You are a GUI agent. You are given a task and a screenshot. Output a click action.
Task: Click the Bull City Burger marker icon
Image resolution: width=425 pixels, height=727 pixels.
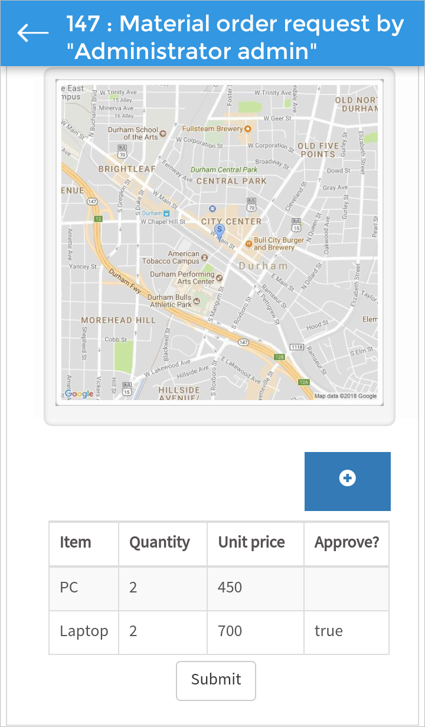pyautogui.click(x=249, y=242)
